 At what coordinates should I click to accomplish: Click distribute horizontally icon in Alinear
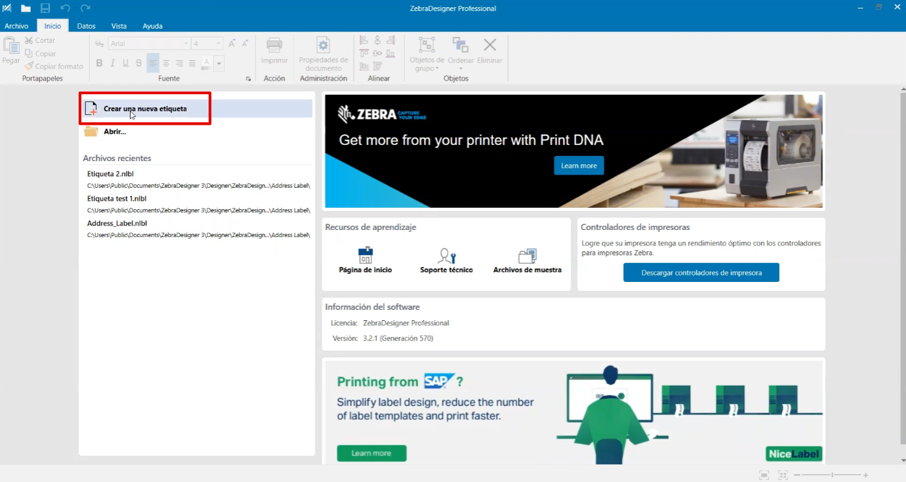[364, 66]
